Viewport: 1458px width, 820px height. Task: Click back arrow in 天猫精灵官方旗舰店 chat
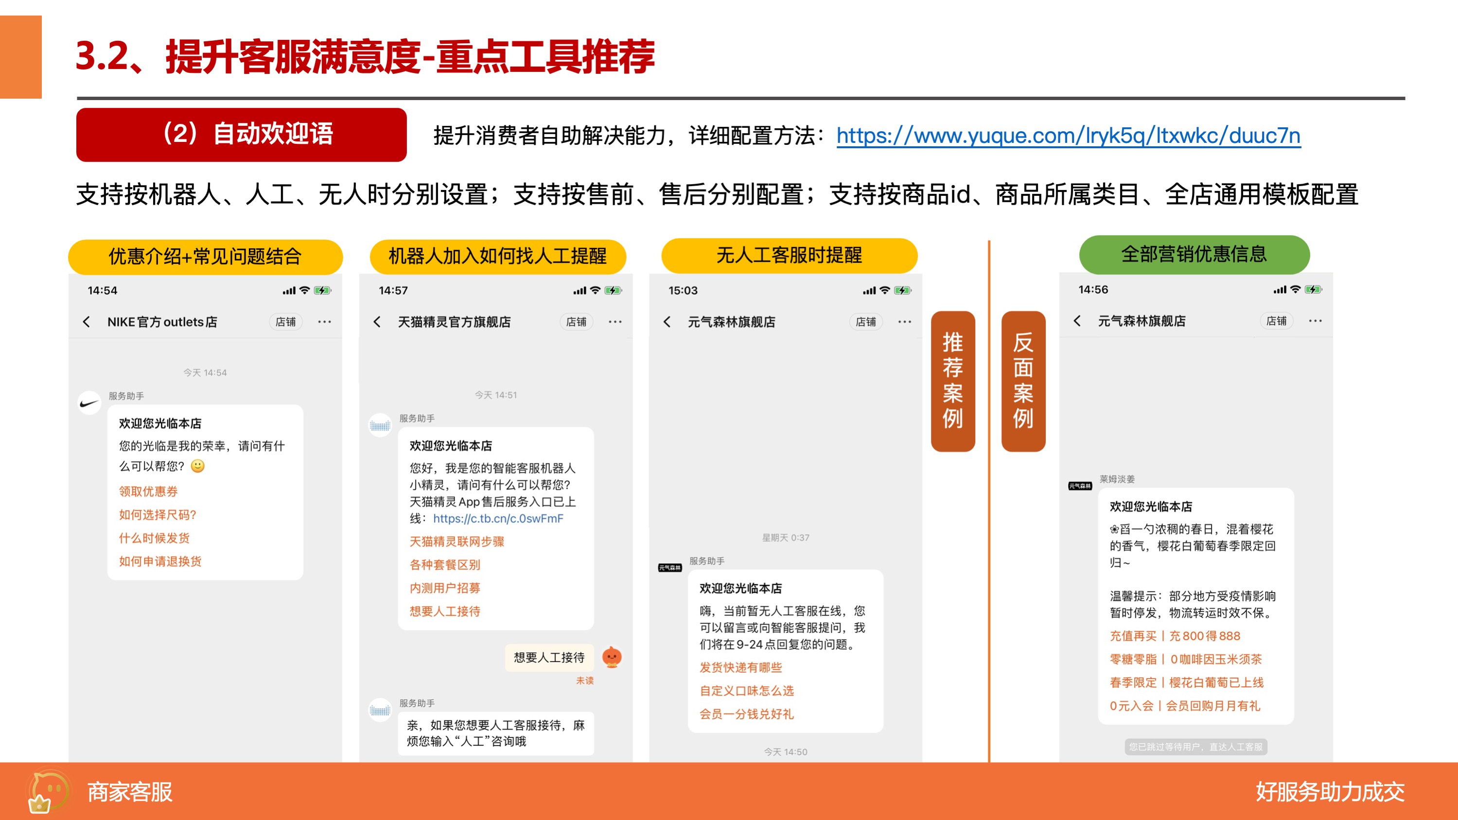point(377,322)
